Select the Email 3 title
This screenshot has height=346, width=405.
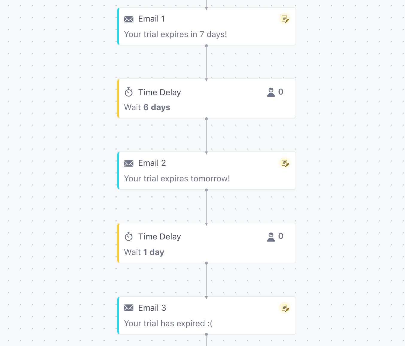tap(152, 308)
